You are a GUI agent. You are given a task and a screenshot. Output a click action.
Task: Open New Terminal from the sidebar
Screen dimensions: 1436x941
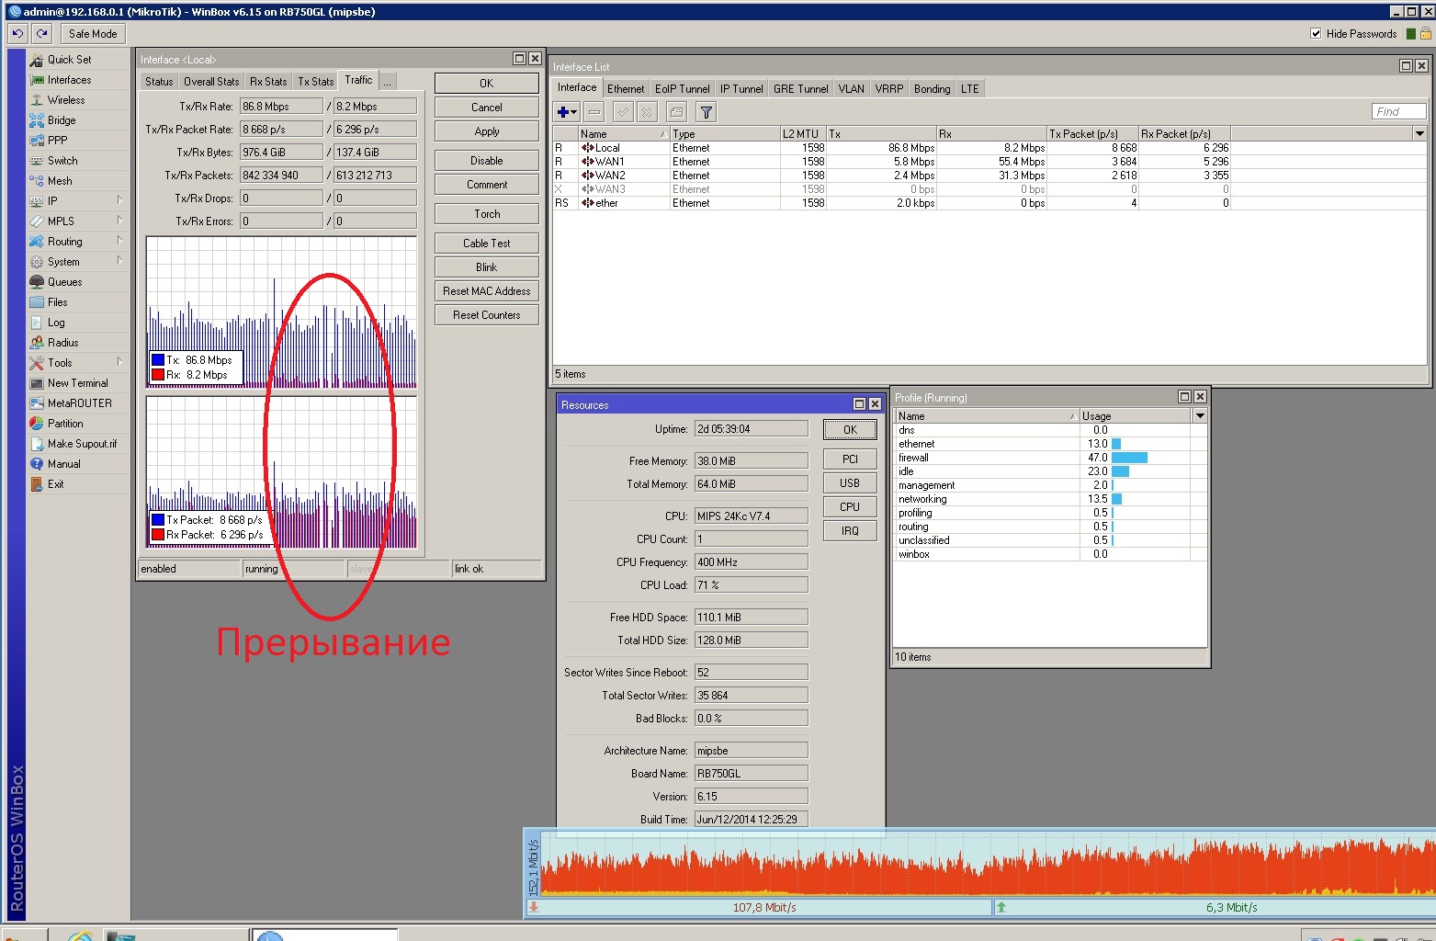coord(77,383)
